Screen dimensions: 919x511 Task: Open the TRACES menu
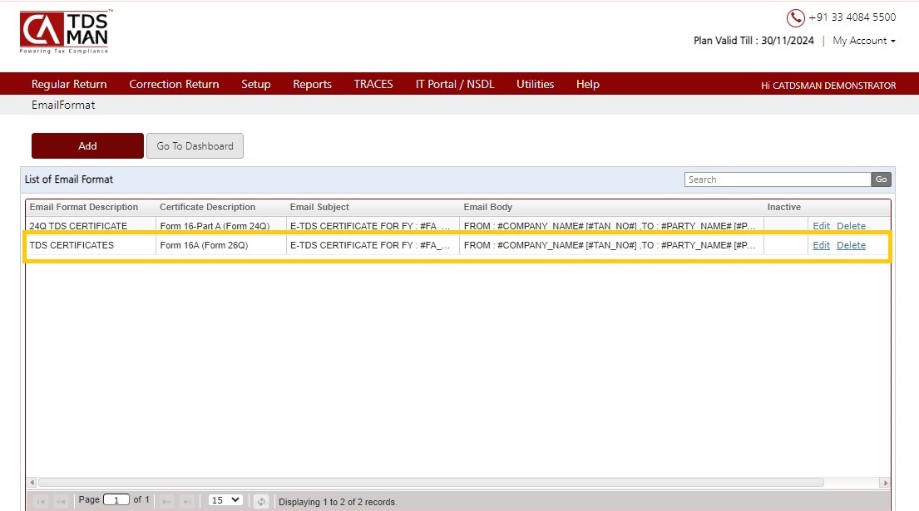(x=373, y=84)
